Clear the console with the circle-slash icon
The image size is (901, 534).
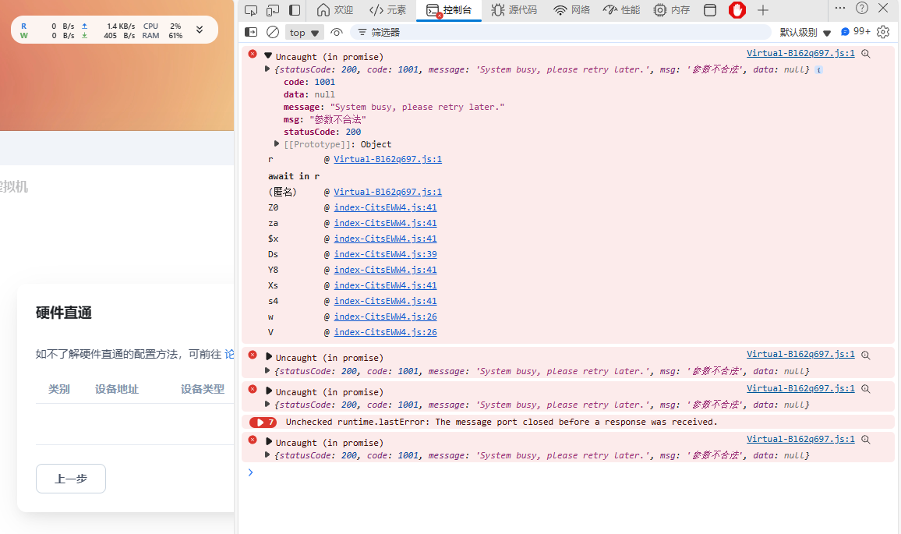(273, 32)
